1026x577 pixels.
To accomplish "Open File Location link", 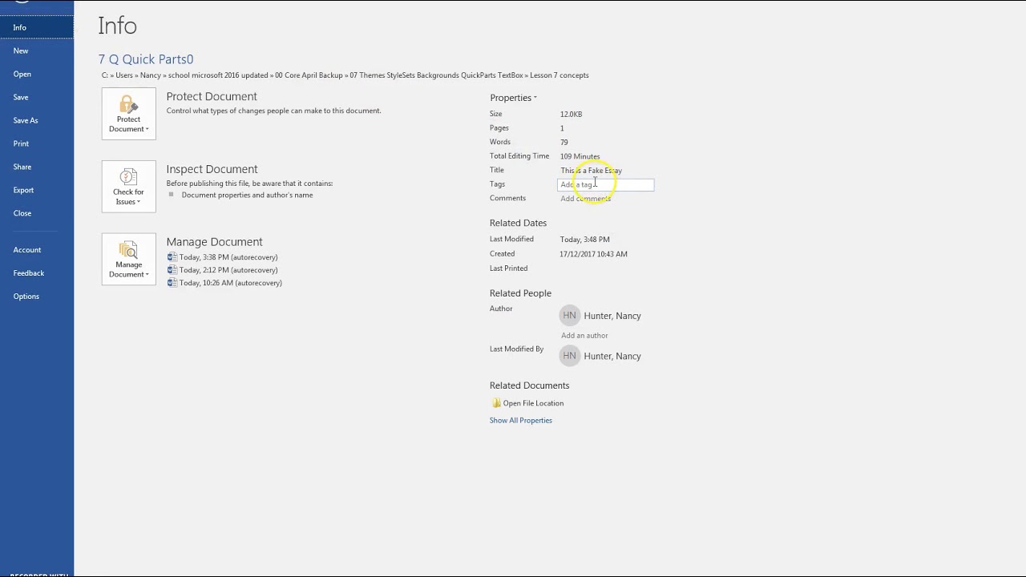I will pos(533,403).
